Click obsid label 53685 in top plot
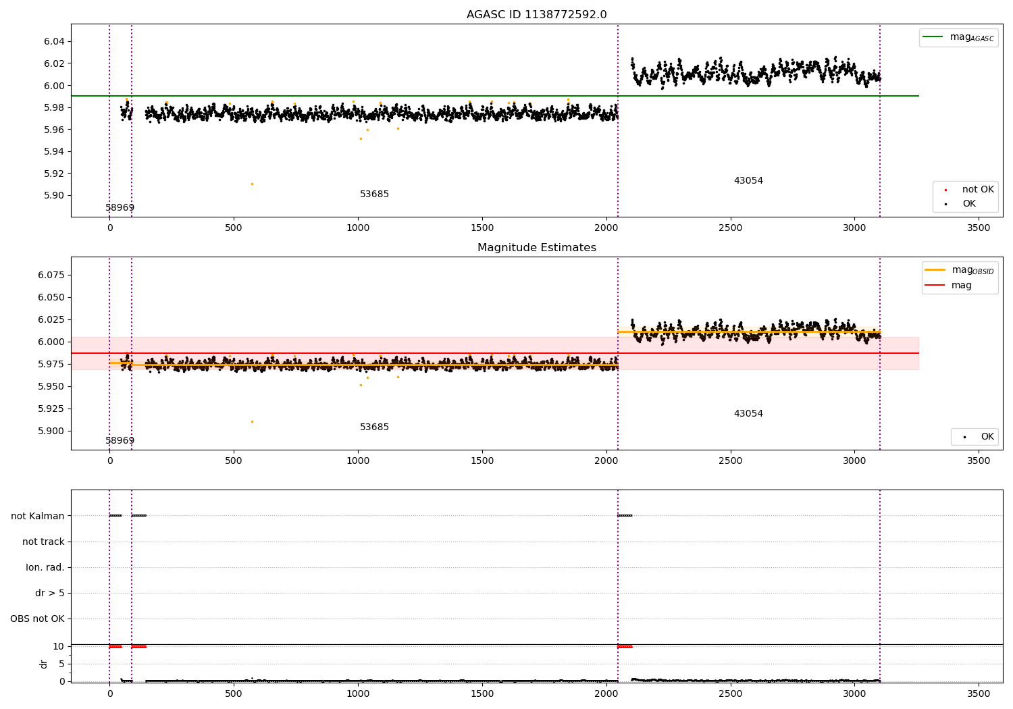Viewport: 1013px width, 709px height. [x=374, y=194]
